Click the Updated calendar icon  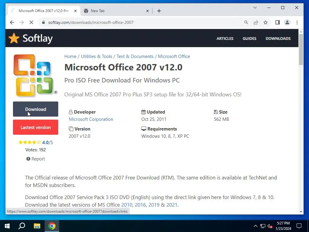(143, 112)
